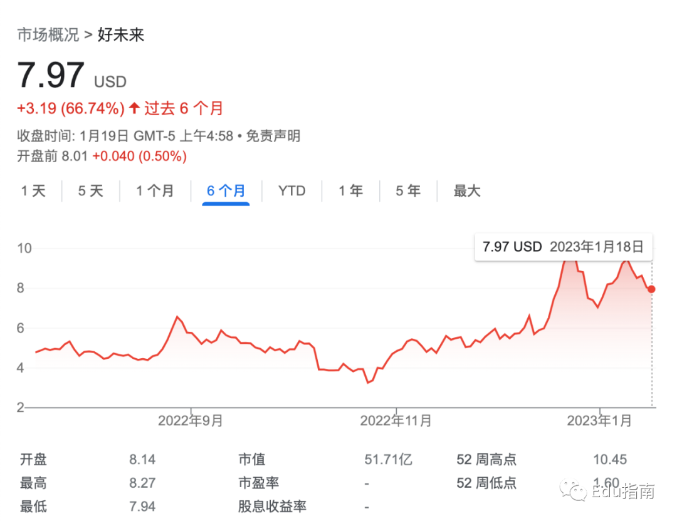Image resolution: width=677 pixels, height=521 pixels.
Task: Click the 市值 value 51.71亿
Action: (x=388, y=460)
